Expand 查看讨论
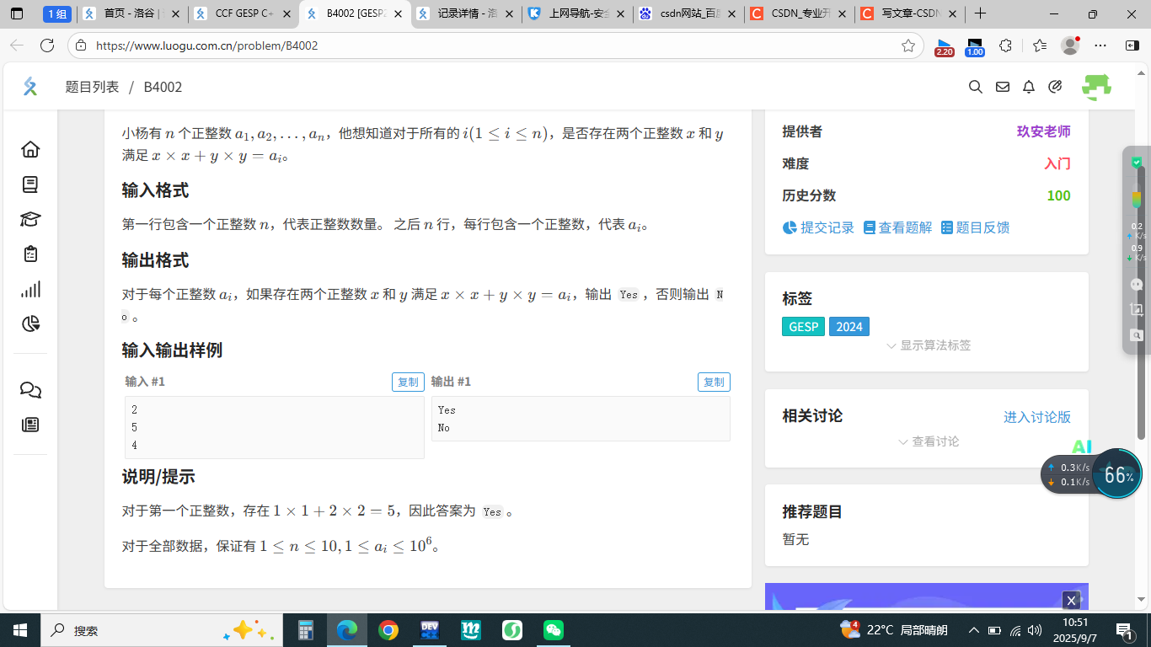This screenshot has width=1151, height=647. [x=929, y=441]
